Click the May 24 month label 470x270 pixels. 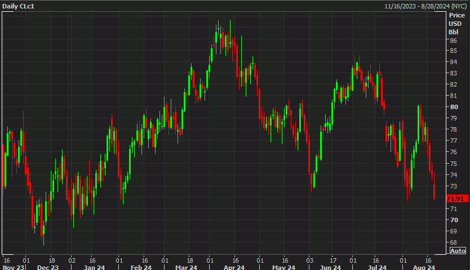pyautogui.click(x=283, y=267)
